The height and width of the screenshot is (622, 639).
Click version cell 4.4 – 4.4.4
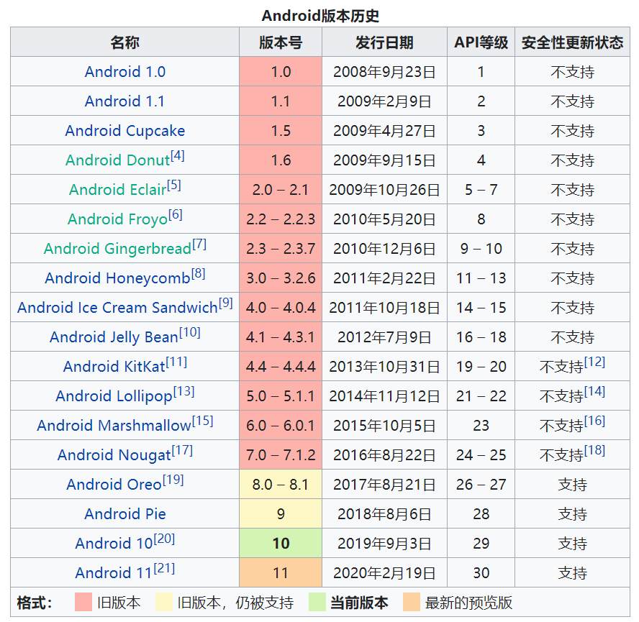click(x=281, y=367)
